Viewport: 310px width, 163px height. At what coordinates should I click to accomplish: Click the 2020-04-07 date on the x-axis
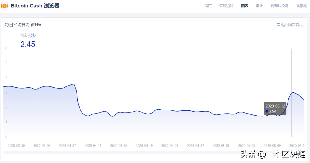tap(67, 146)
